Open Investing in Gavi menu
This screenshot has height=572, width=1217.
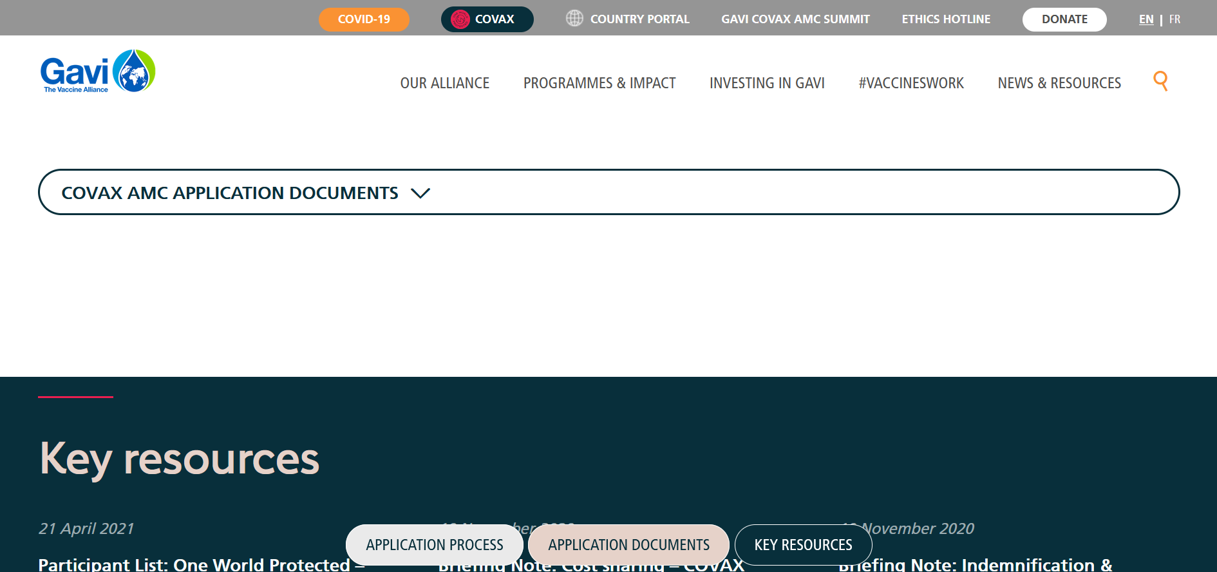(767, 83)
